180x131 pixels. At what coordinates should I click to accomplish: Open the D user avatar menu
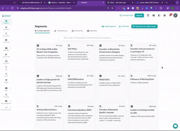175,15
